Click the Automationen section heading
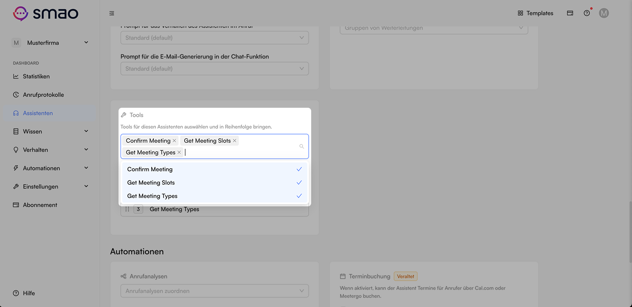This screenshot has height=307, width=632. pos(137,251)
